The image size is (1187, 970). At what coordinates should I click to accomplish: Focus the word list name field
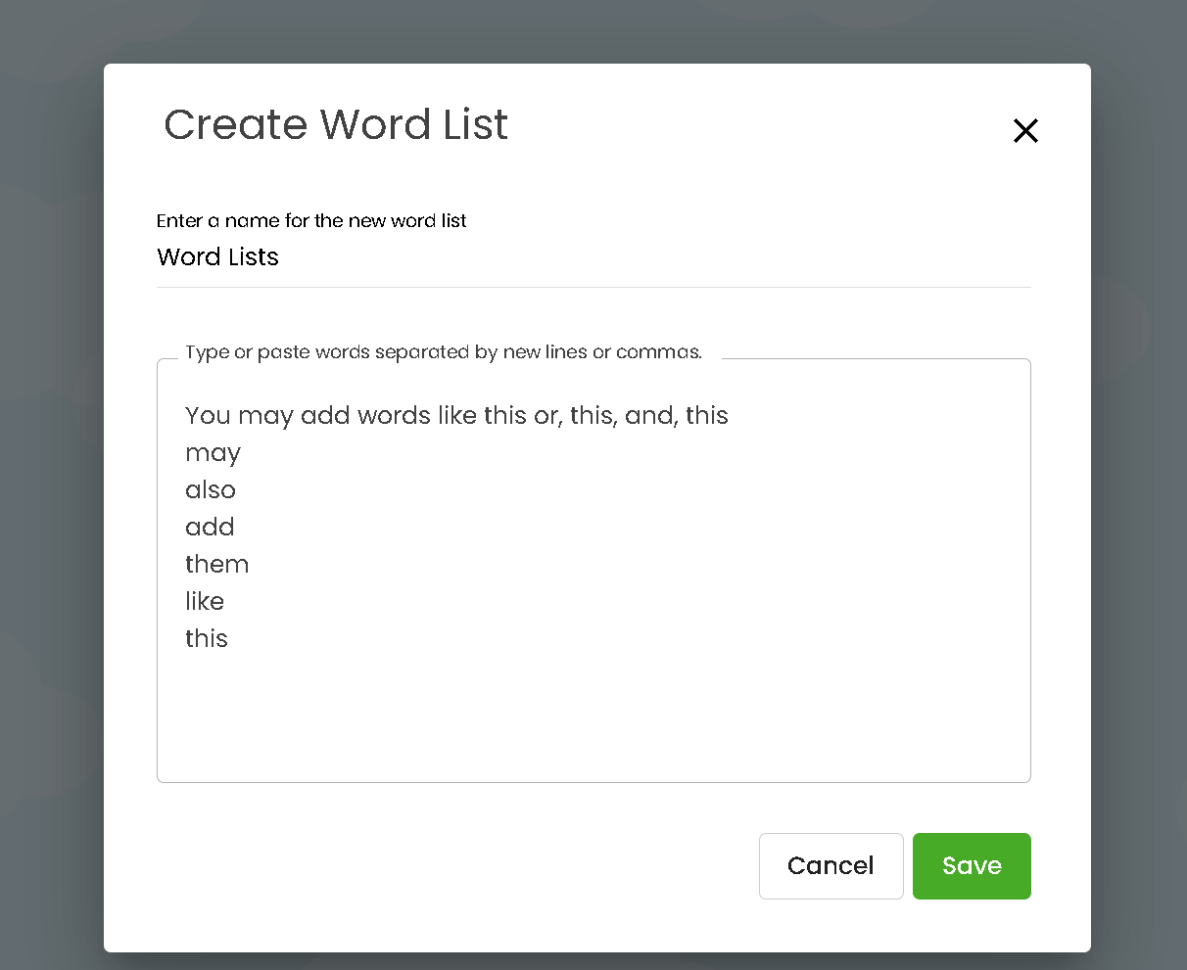(593, 257)
